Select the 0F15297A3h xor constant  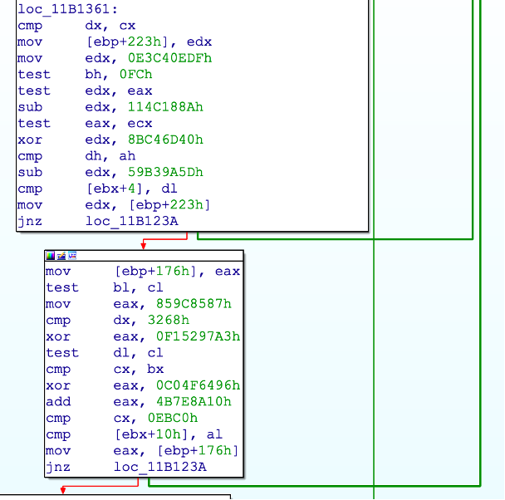point(198,336)
